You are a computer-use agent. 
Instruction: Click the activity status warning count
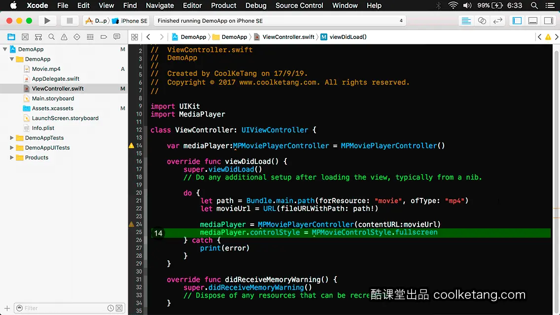tap(401, 21)
